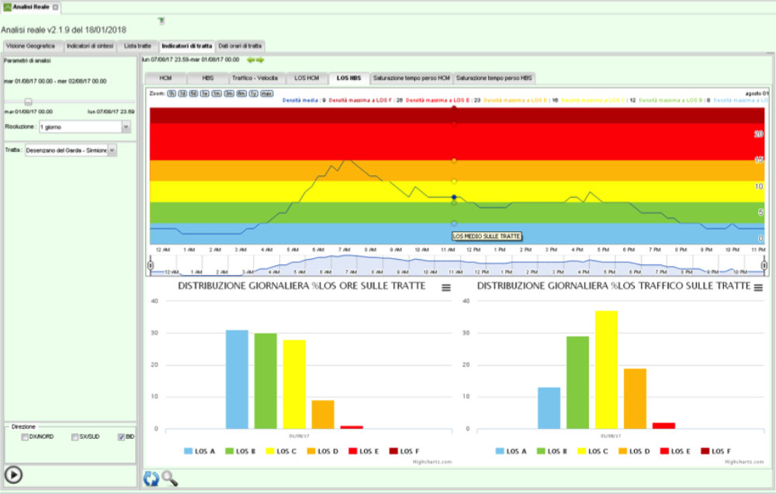The width and height of the screenshot is (776, 494).
Task: Toggle LOS A in the ORE chart legend
Action: 199,451
